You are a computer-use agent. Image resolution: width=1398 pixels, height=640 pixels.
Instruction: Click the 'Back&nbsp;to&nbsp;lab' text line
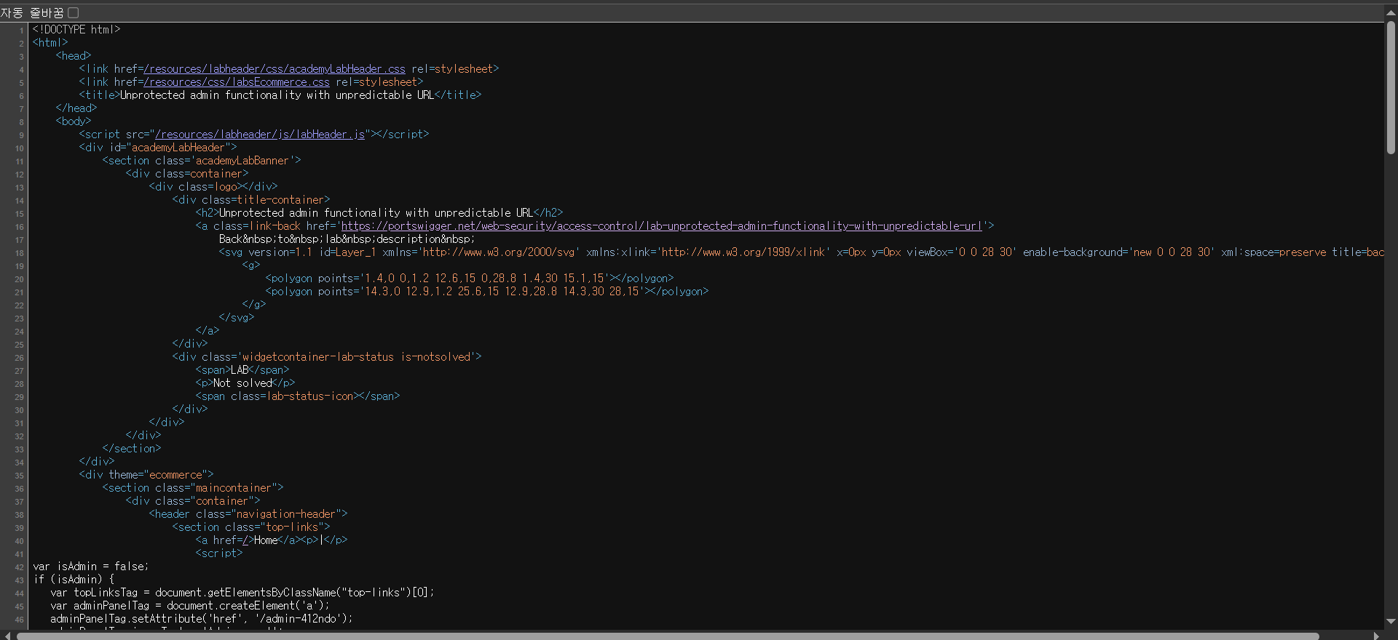click(x=347, y=239)
